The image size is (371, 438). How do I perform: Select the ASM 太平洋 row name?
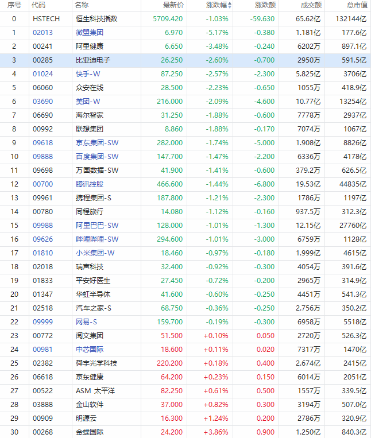[95, 391]
